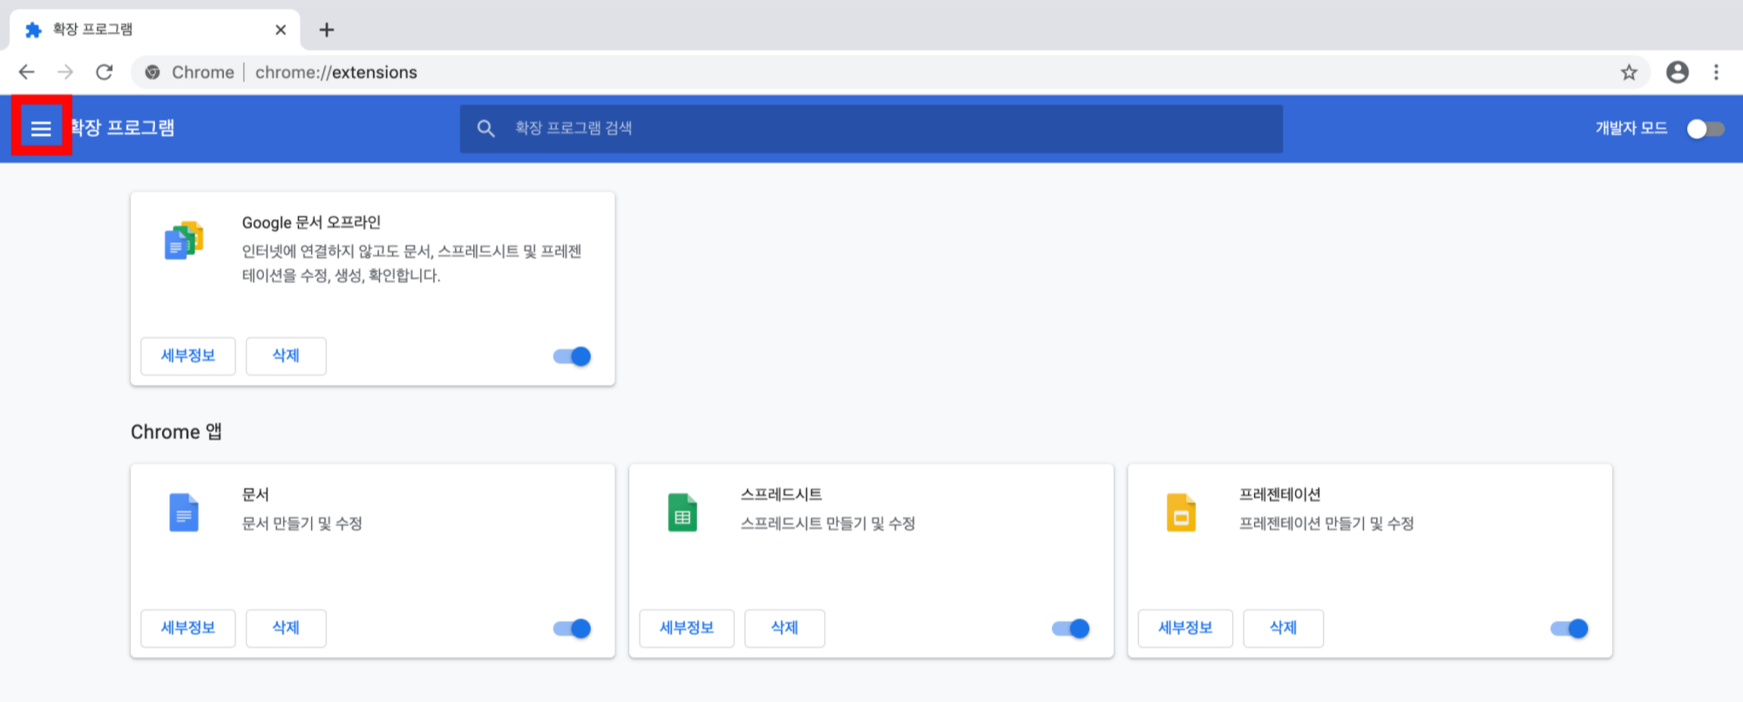This screenshot has height=702, width=1743.
Task: Open a new tab with plus button
Action: click(327, 30)
